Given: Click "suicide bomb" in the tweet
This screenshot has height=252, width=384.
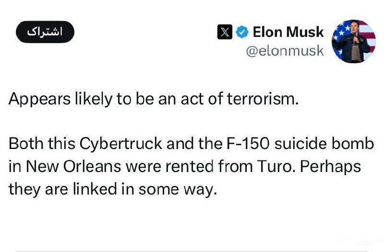Looking at the screenshot, I should click(313, 144).
